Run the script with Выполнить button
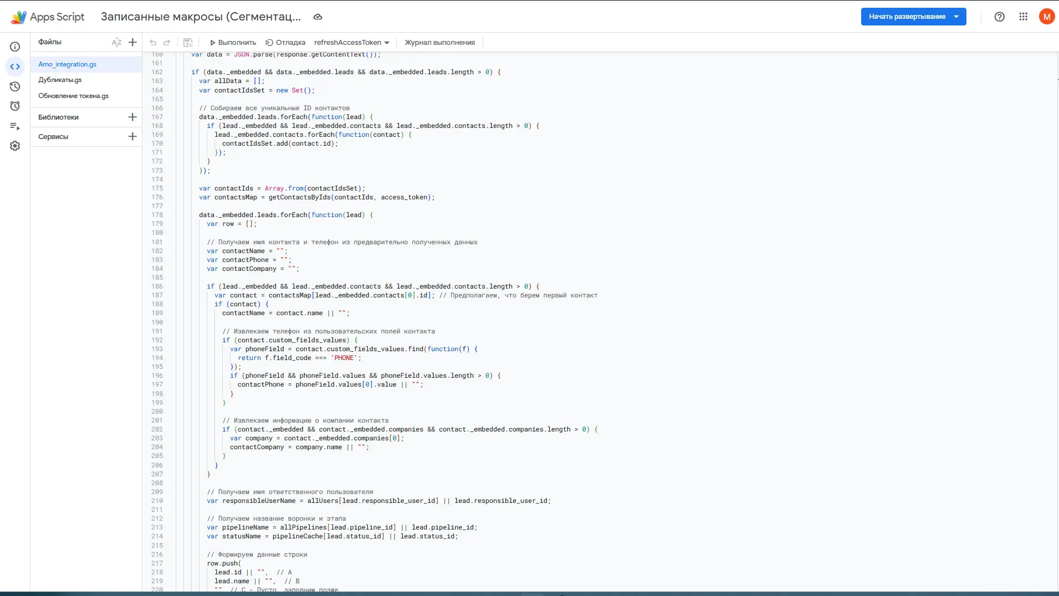 tap(233, 43)
